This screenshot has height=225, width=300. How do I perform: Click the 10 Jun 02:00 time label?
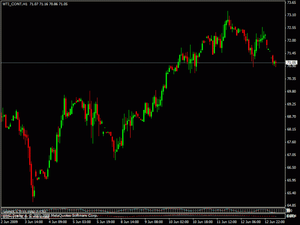click(x=179, y=222)
